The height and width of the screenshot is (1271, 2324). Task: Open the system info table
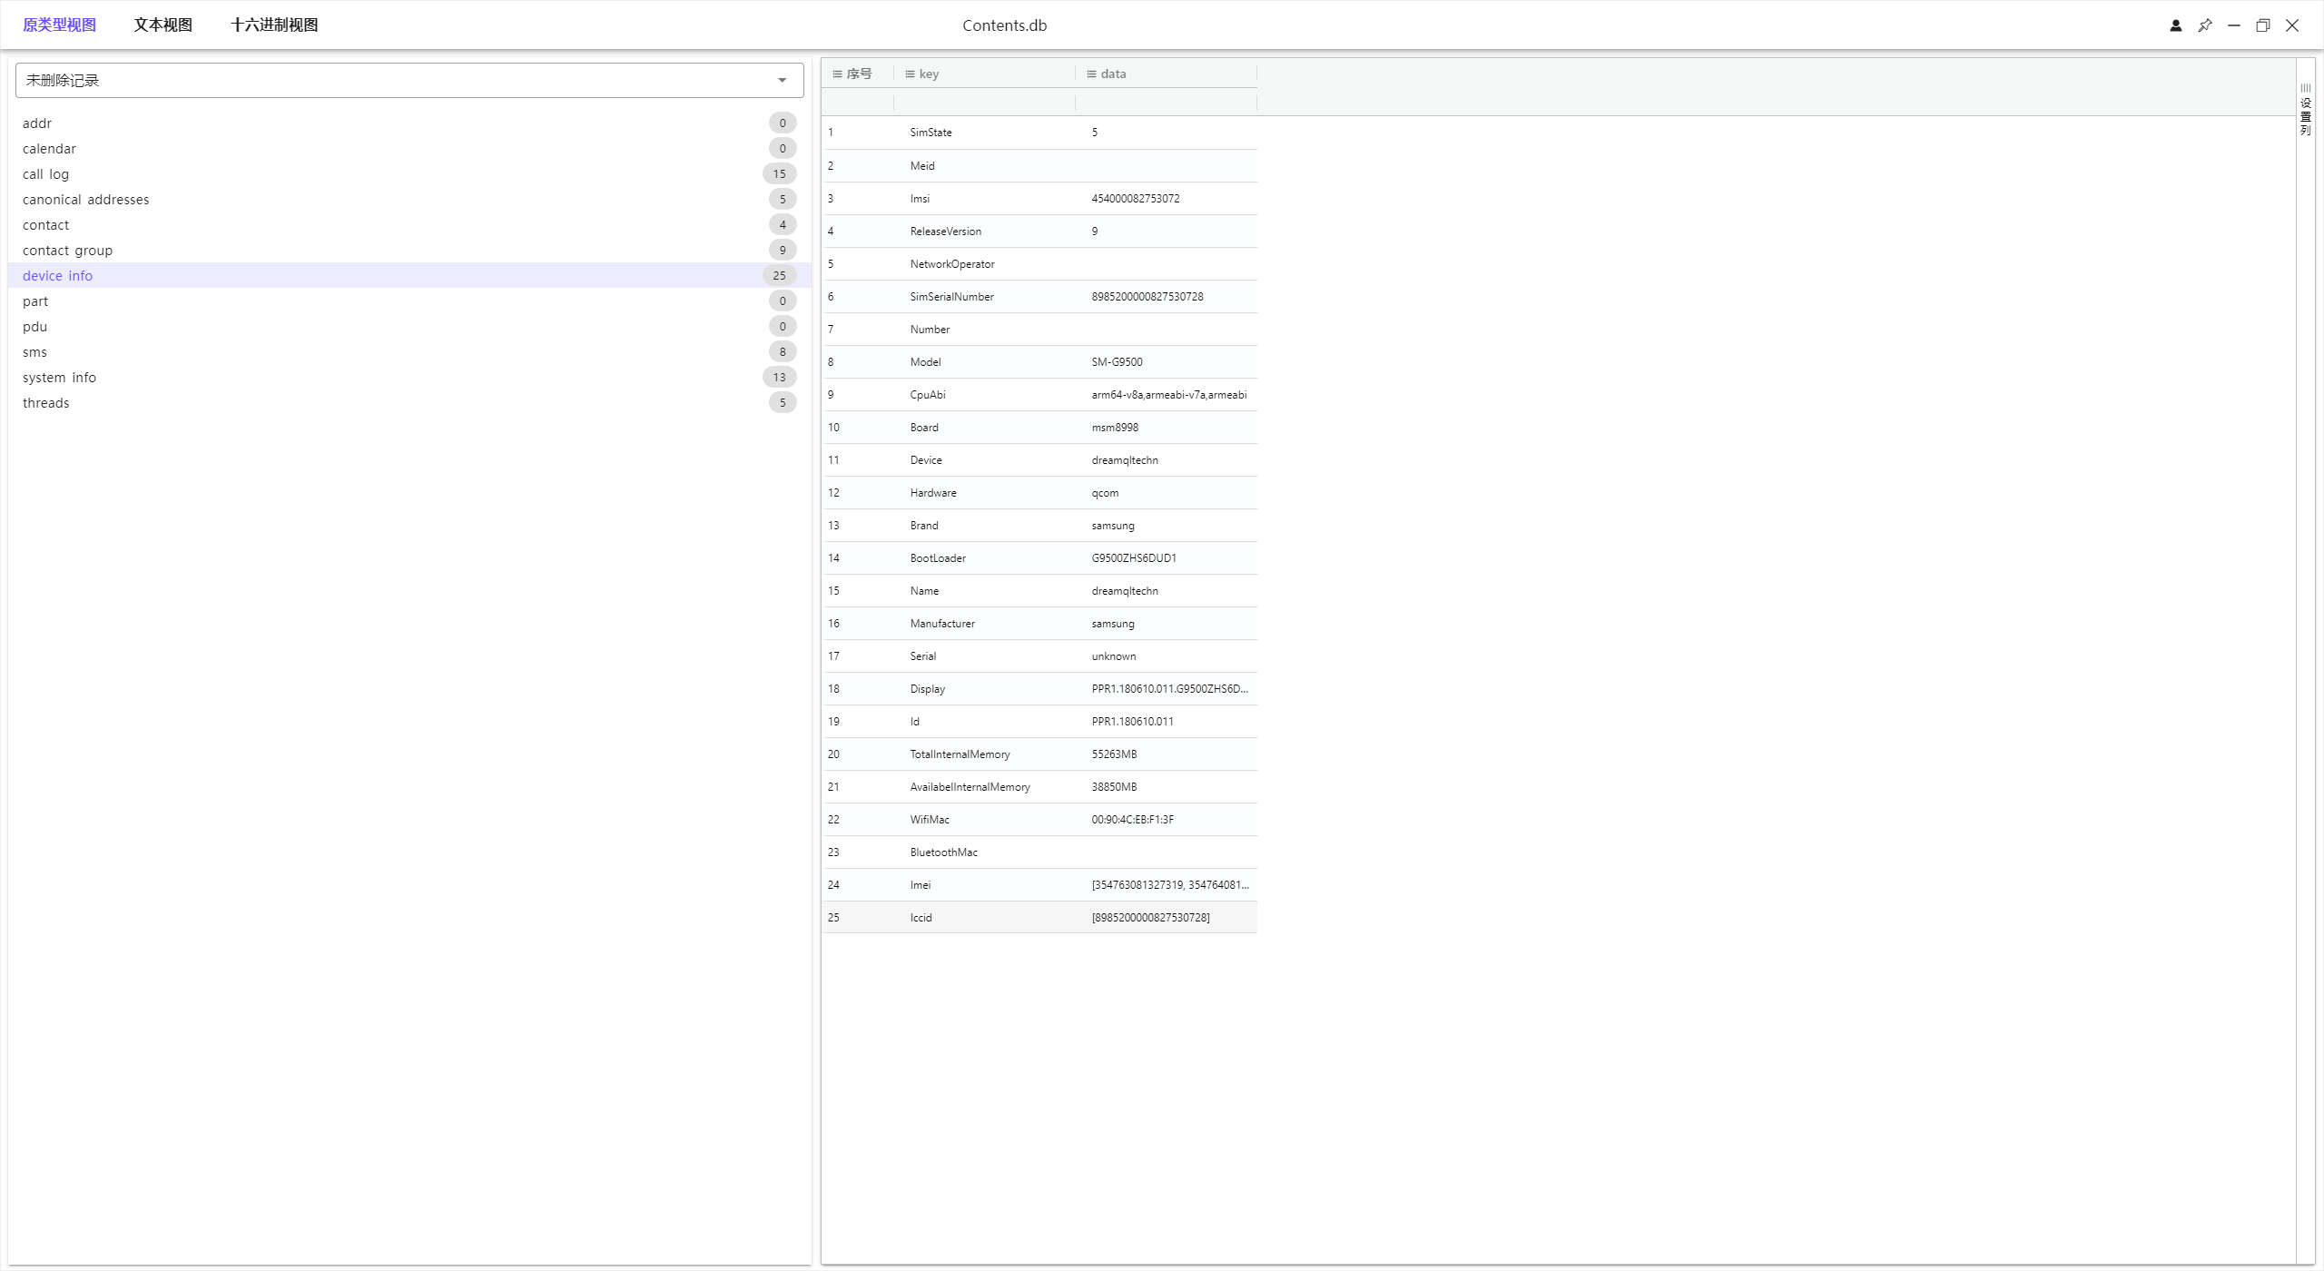pyautogui.click(x=59, y=378)
